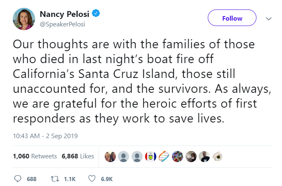The image size is (282, 186).
Task: Open the Nancy Pelosi display name link
Action: tap(65, 14)
